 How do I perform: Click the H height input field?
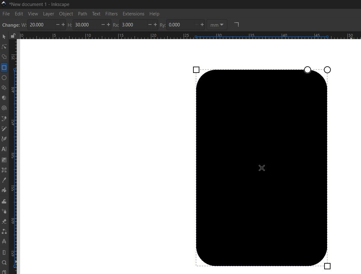(86, 25)
